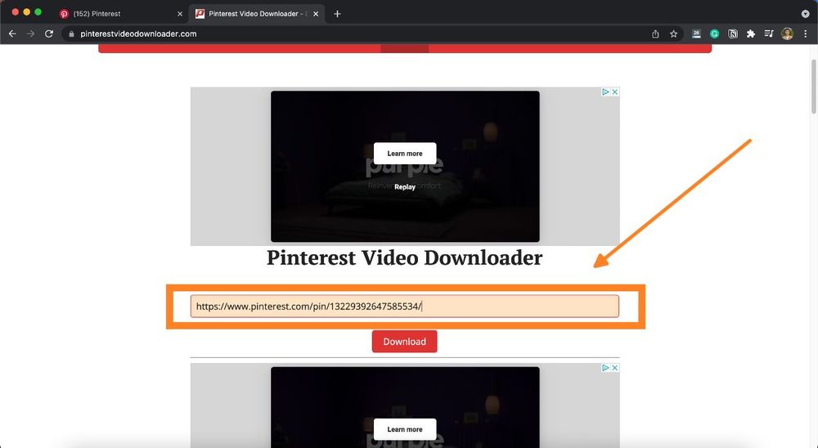Reload the current page

point(49,34)
